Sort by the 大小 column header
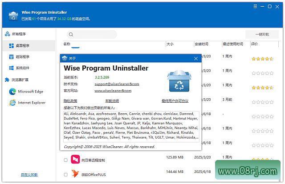The height and width of the screenshot is (184, 285). click(170, 44)
